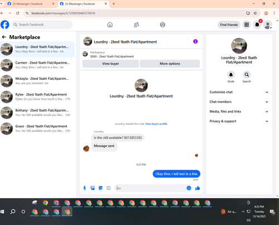The height and width of the screenshot is (225, 279).
Task: Open conversation information purple icon
Action: coord(195,41)
